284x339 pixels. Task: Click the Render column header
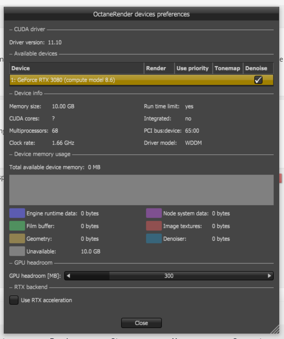pyautogui.click(x=159, y=68)
